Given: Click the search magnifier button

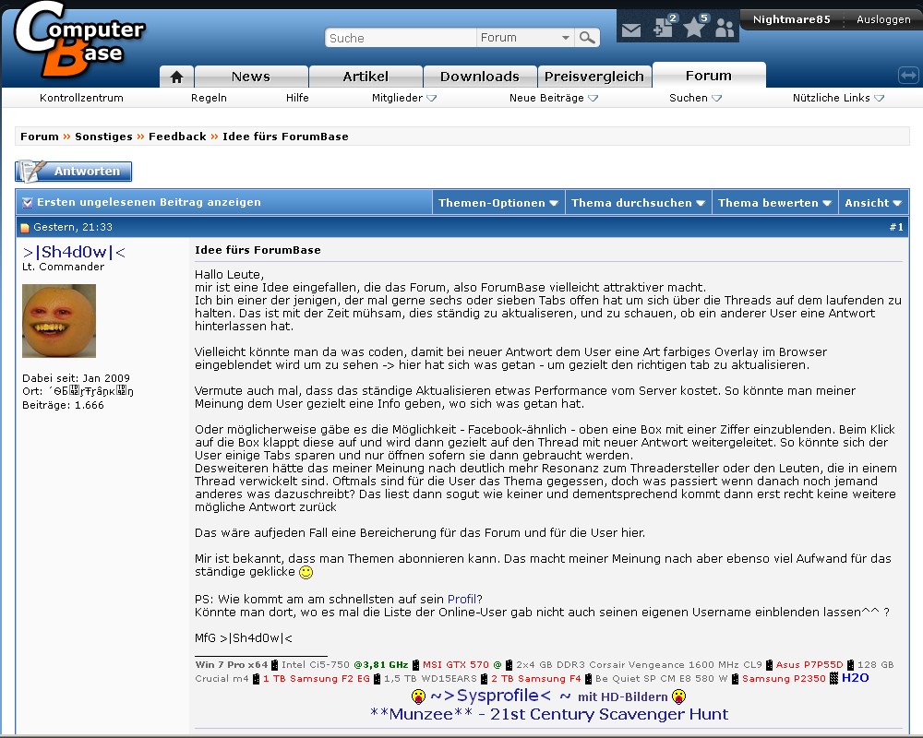Looking at the screenshot, I should [587, 38].
